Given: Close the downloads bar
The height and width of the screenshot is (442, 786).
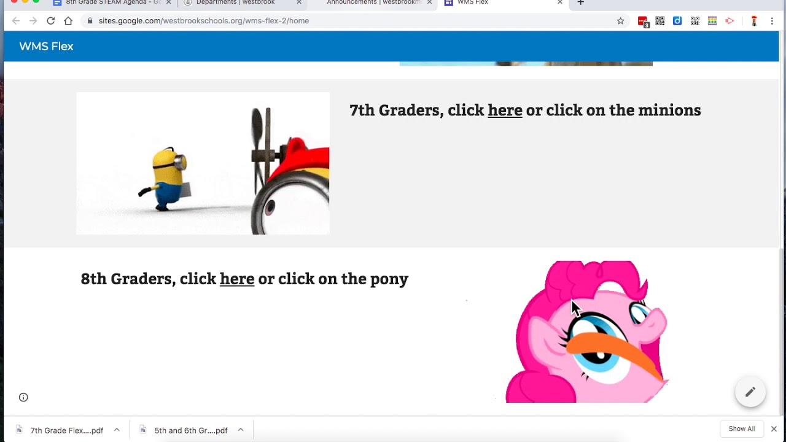Looking at the screenshot, I should pyautogui.click(x=774, y=429).
